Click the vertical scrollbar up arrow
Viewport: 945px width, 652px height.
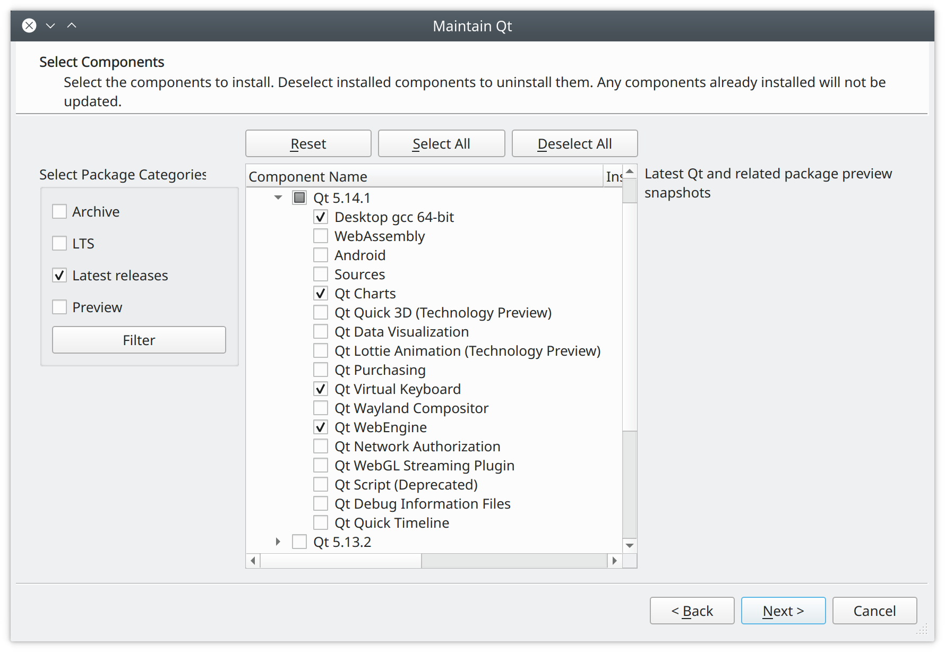click(x=630, y=171)
